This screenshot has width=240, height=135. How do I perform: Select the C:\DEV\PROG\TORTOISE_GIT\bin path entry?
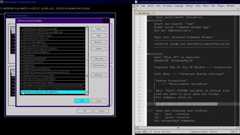point(52,35)
